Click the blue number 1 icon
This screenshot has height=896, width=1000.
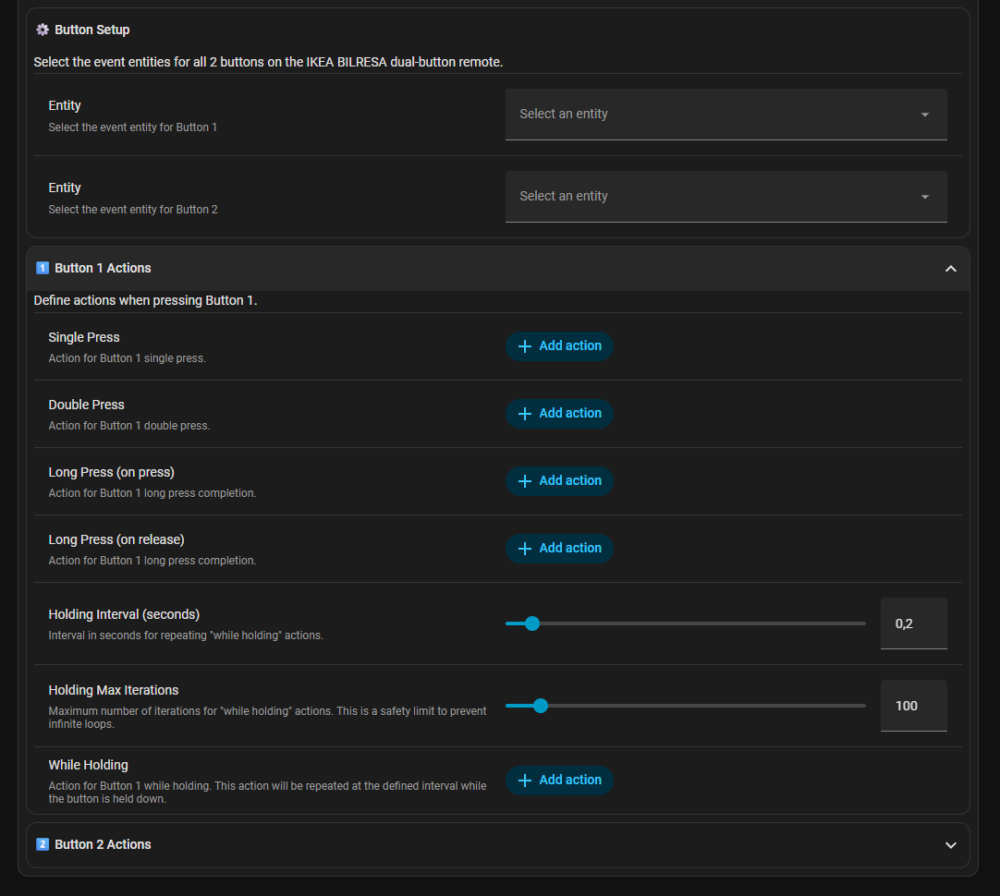(42, 268)
